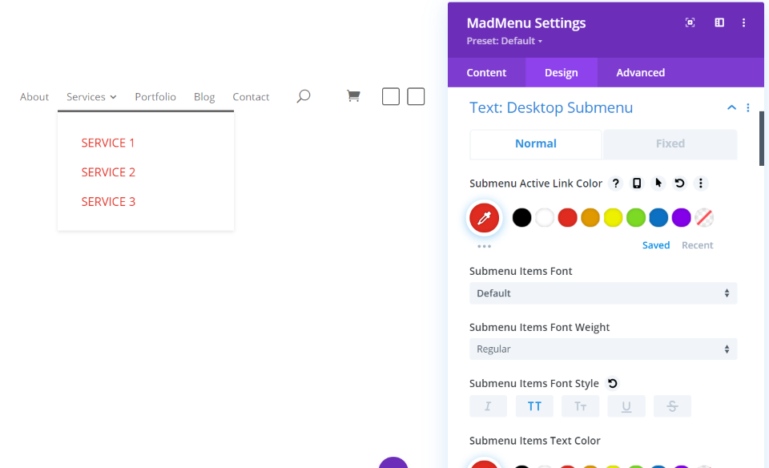The width and height of the screenshot is (769, 468).
Task: Choose the blue color swatch
Action: [x=658, y=218]
